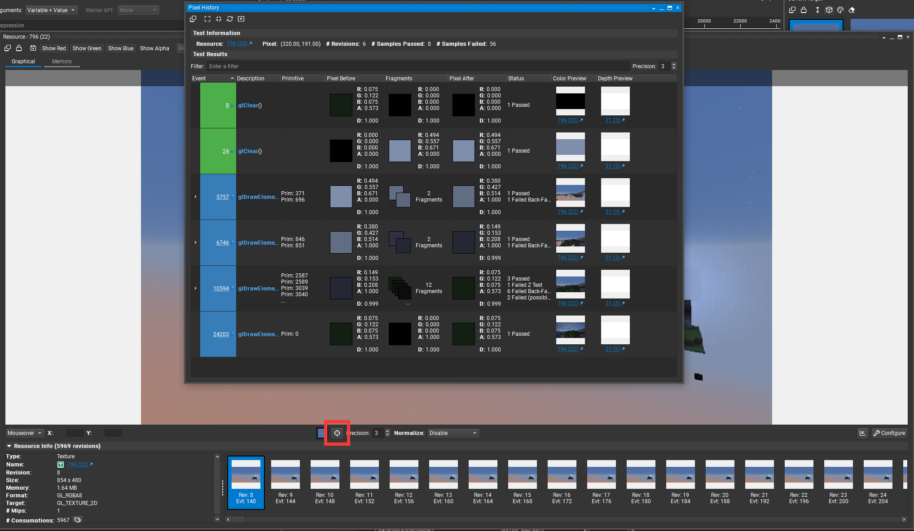The image size is (914, 531).
Task: Expand event 5757 row in Pixel History
Action: (x=196, y=197)
